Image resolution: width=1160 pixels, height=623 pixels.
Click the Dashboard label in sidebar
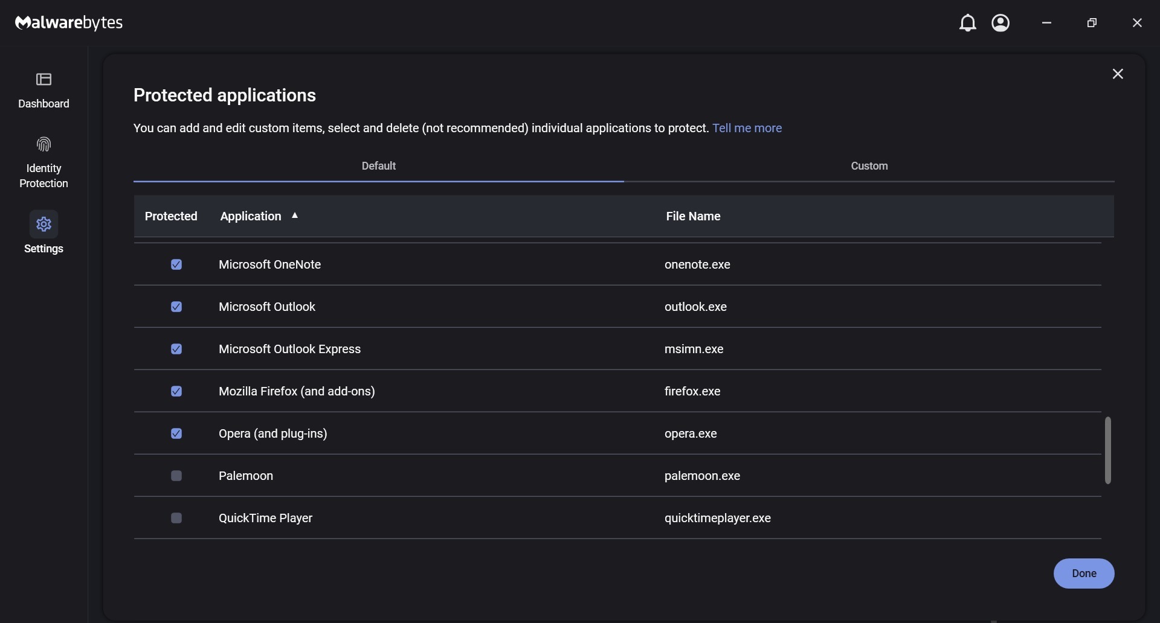click(43, 104)
